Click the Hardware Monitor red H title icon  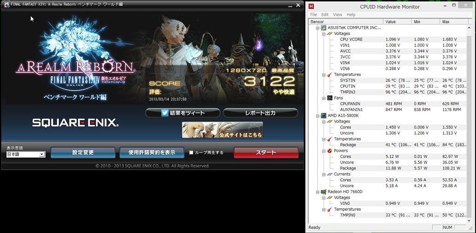pos(311,6)
